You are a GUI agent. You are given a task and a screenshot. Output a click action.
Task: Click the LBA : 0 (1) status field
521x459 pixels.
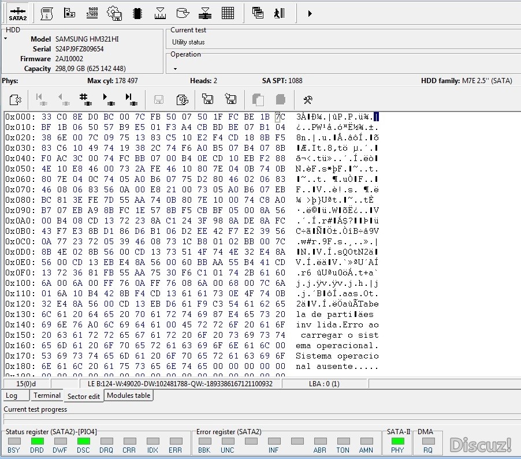(x=324, y=384)
